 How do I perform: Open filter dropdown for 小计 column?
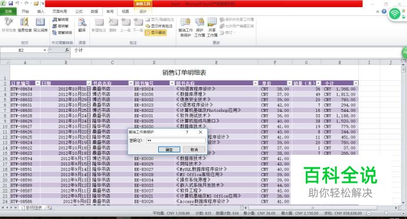(x=356, y=83)
